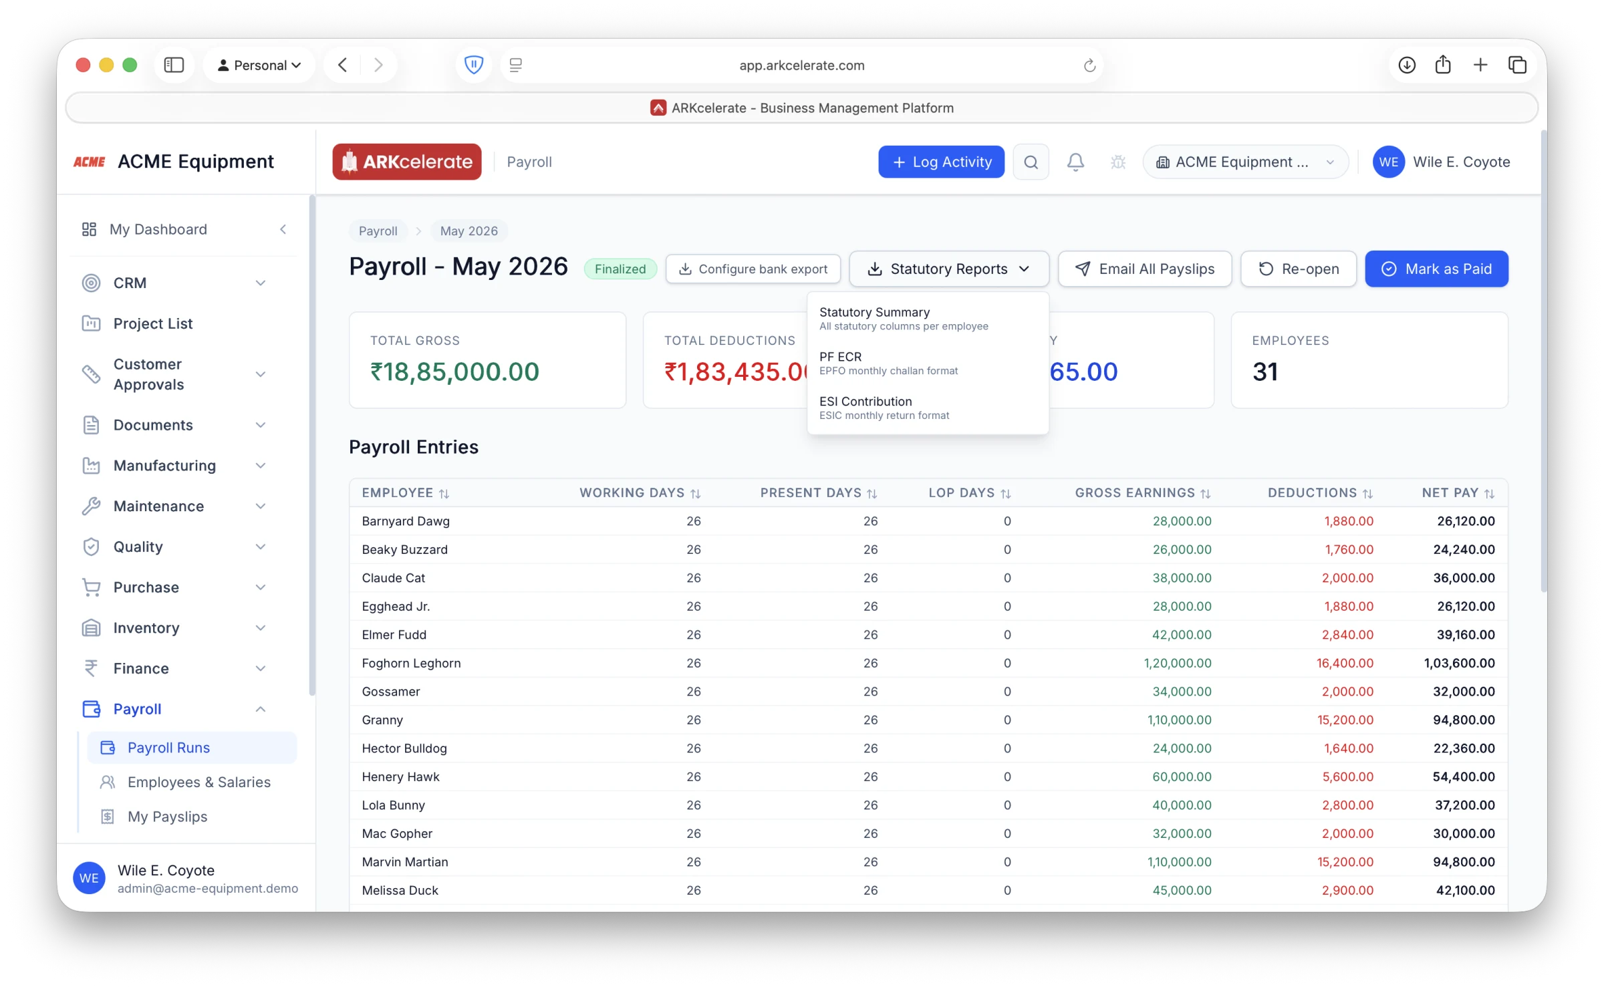This screenshot has height=987, width=1604.
Task: Open notifications bell icon
Action: pyautogui.click(x=1075, y=162)
